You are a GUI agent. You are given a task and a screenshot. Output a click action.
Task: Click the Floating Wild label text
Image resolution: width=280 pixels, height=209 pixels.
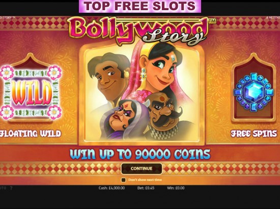point(31,134)
